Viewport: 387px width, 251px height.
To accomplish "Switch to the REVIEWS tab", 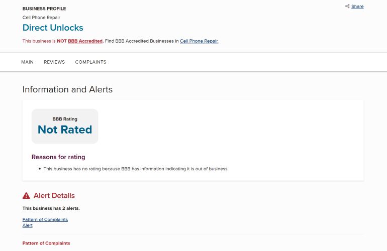I will [54, 62].
